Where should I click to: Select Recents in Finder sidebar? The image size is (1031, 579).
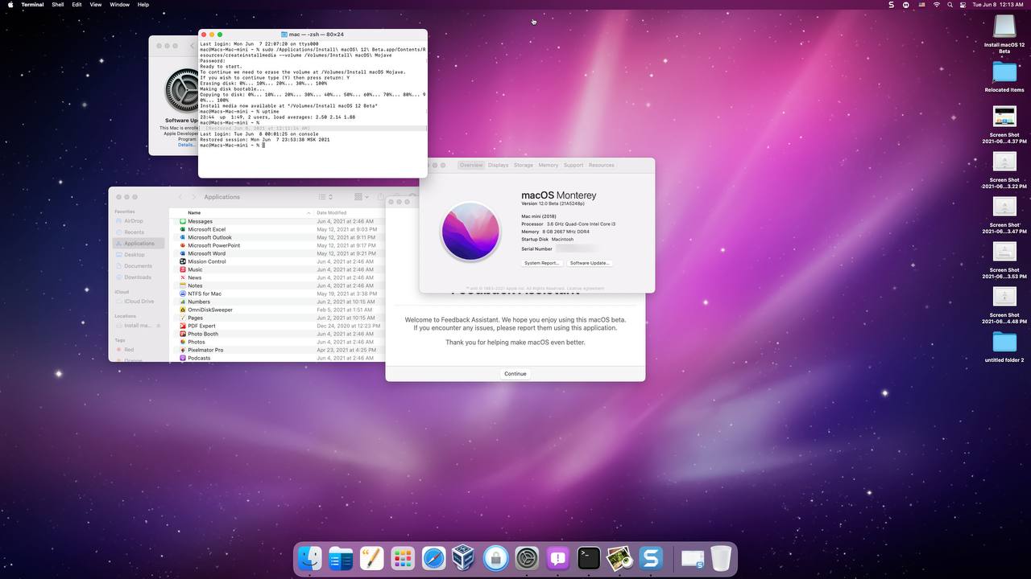pyautogui.click(x=139, y=232)
